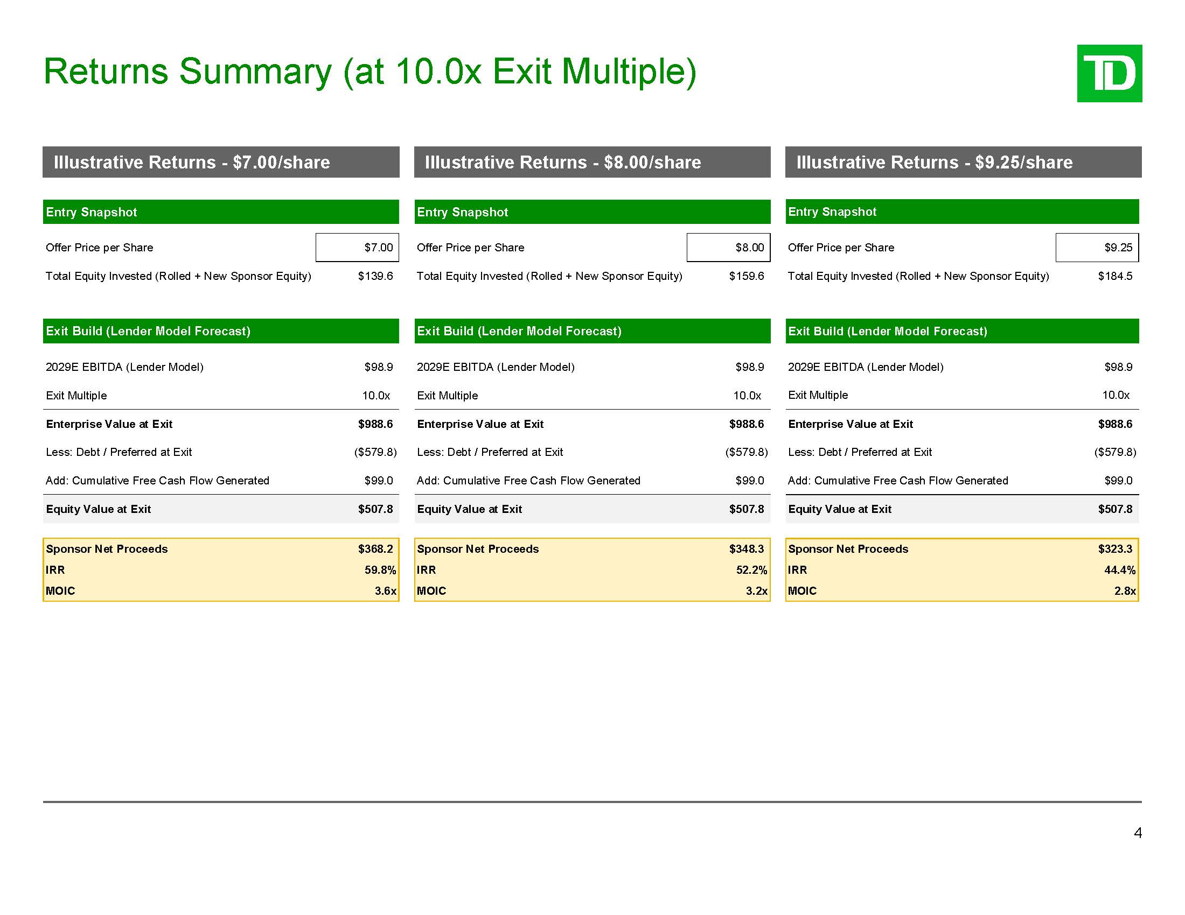Image resolution: width=1185 pixels, height=915 pixels.
Task: Click the $7.00 offer price input box
Action: pyautogui.click(x=357, y=248)
